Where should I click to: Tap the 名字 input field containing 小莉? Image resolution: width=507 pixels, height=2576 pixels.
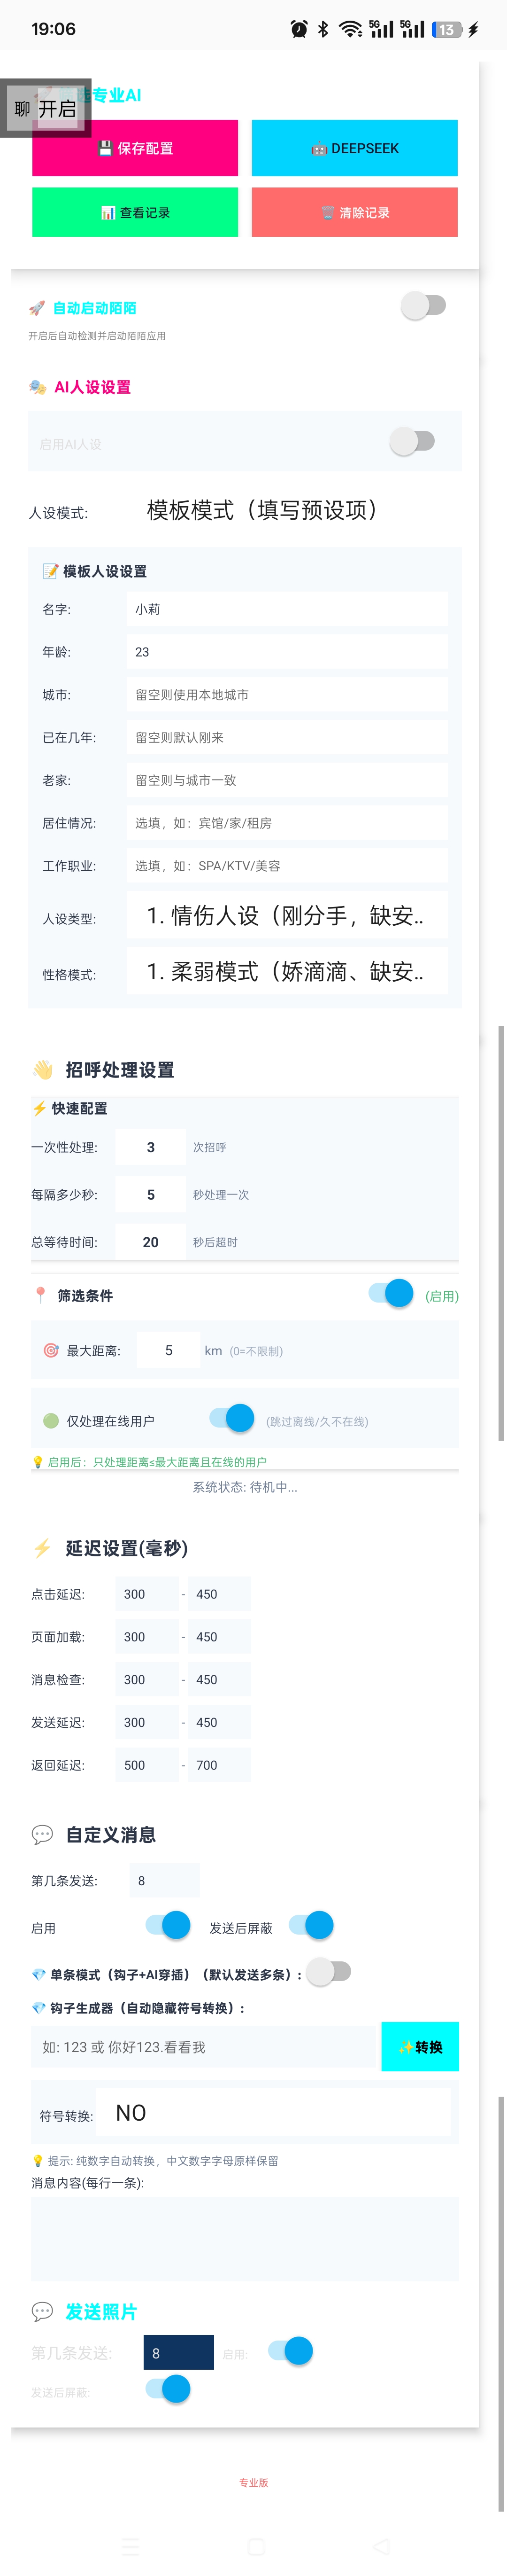click(x=287, y=609)
